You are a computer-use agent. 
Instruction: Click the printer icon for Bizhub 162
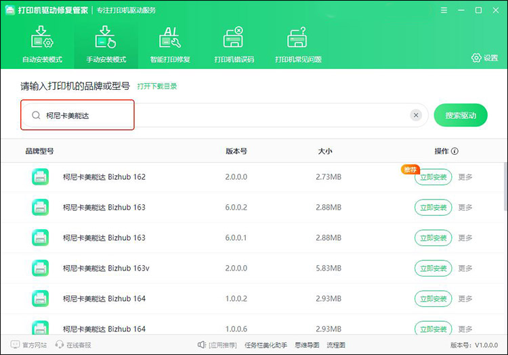pyautogui.click(x=40, y=177)
